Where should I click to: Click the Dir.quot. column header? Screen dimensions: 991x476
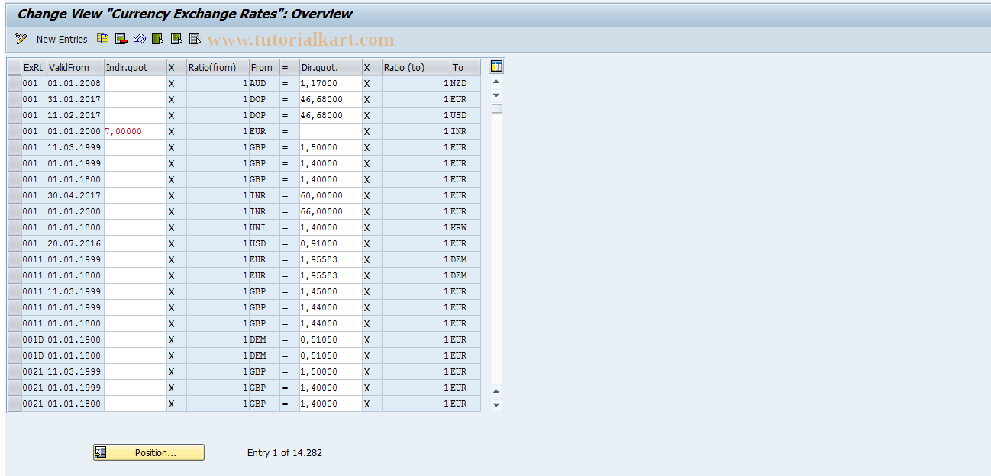330,67
